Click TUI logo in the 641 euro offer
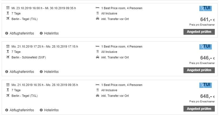This screenshot has width=219, height=116. pos(206,8)
